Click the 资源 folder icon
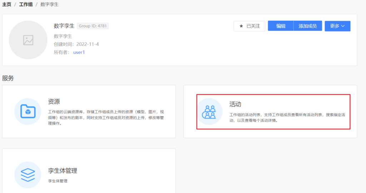The image size is (366, 193). coord(28,112)
